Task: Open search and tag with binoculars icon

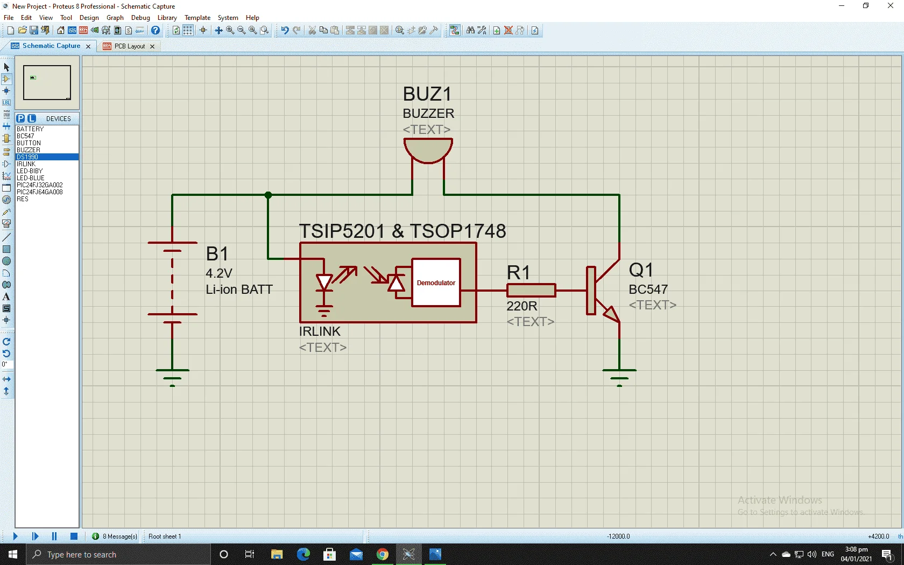Action: pyautogui.click(x=470, y=31)
